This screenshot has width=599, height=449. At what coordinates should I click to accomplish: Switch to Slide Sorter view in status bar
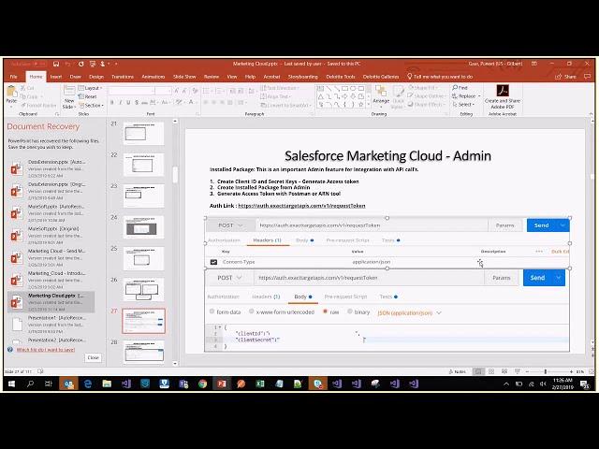click(x=491, y=371)
